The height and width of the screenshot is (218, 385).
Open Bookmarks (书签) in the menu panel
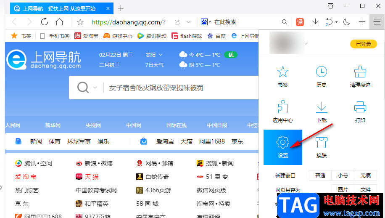point(282,77)
